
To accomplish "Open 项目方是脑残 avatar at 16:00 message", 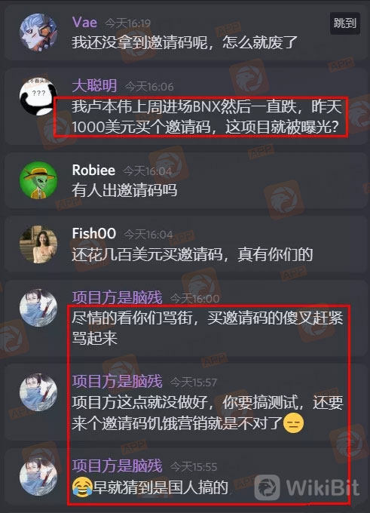I will [x=38, y=308].
